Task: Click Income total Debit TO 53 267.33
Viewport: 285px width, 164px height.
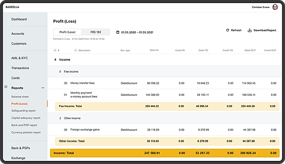Action: pos(202,153)
